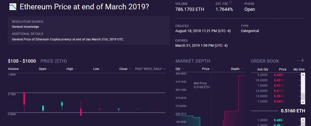Click ask quantity 15.0000
The height and width of the screenshot is (126, 311).
pyautogui.click(x=261, y=91)
